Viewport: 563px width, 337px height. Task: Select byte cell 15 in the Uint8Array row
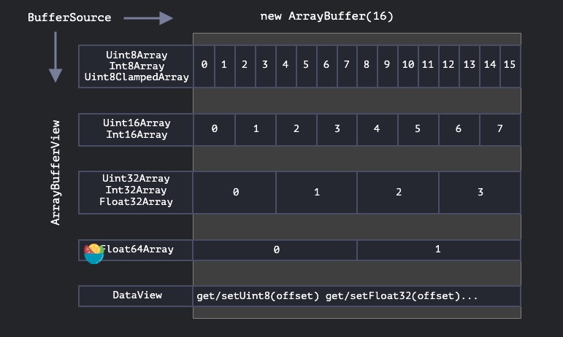click(x=510, y=66)
